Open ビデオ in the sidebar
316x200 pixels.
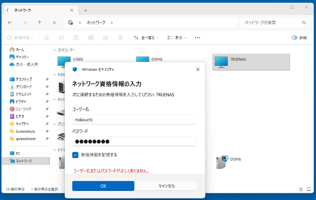pos(17,117)
